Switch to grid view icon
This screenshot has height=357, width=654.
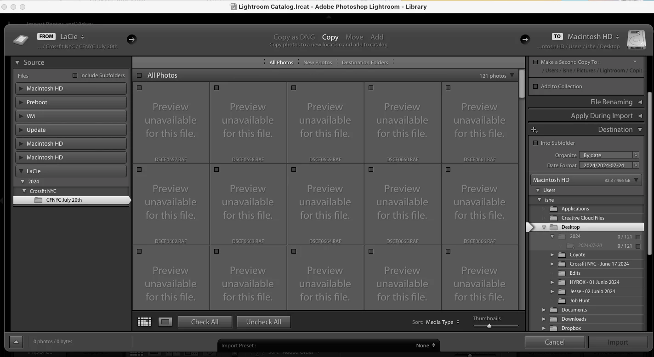(144, 322)
